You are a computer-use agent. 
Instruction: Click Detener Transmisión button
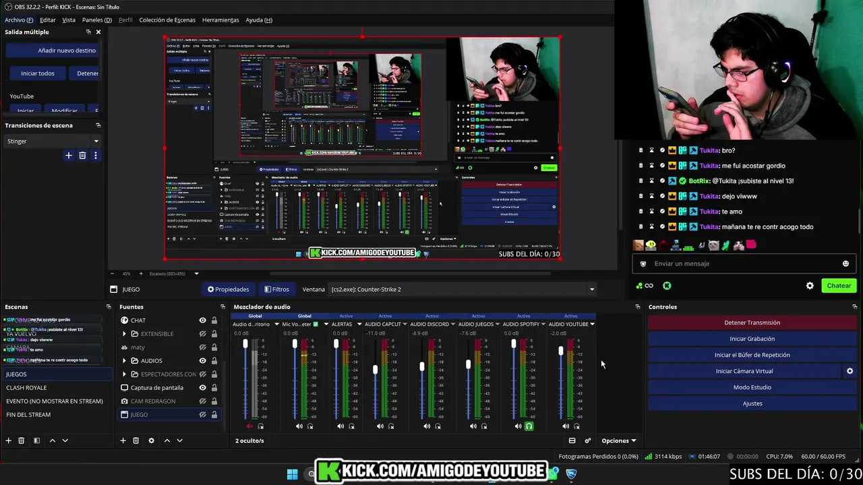click(752, 323)
